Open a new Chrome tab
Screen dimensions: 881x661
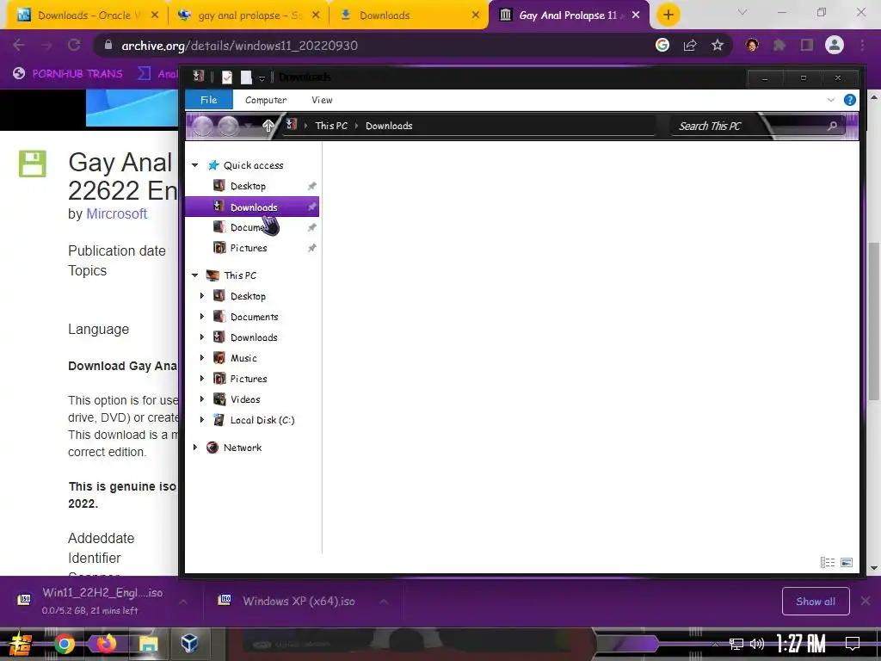point(668,15)
